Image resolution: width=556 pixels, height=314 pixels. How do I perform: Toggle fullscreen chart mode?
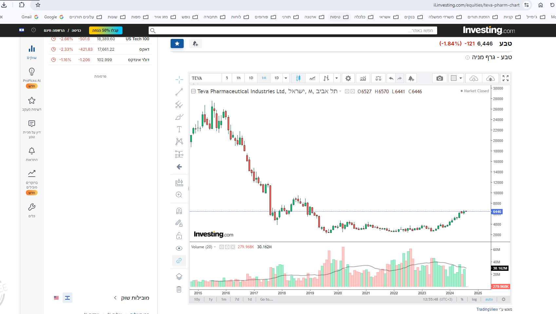coord(506,78)
